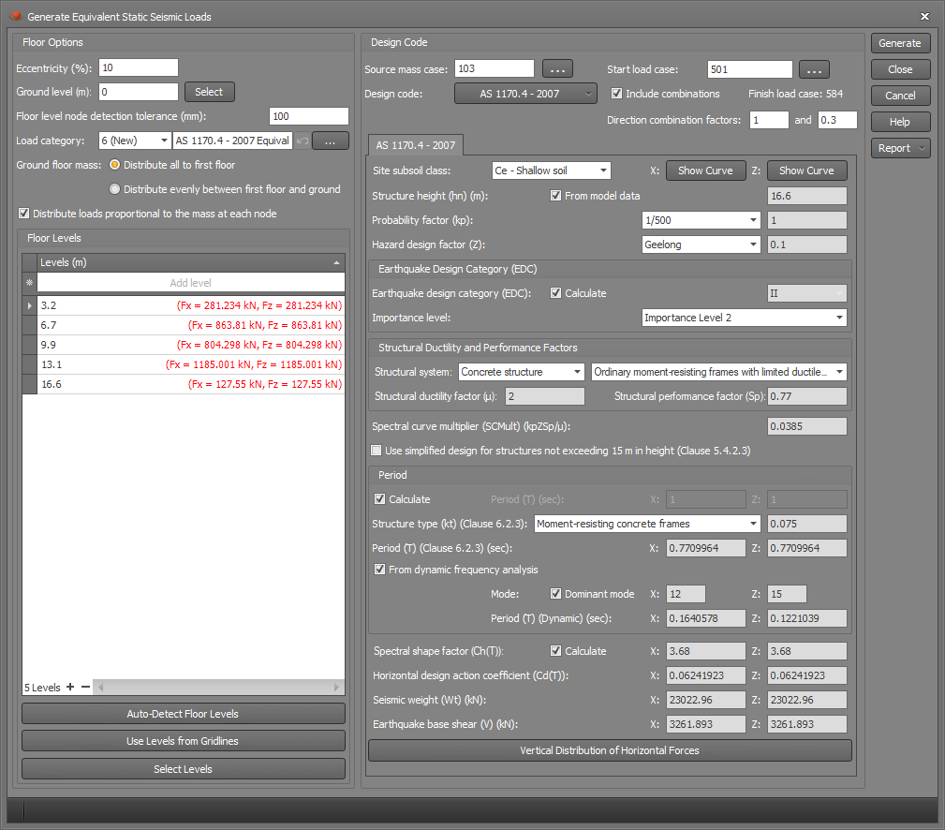Toggle 'Dominant mode' checkbox

(x=555, y=594)
